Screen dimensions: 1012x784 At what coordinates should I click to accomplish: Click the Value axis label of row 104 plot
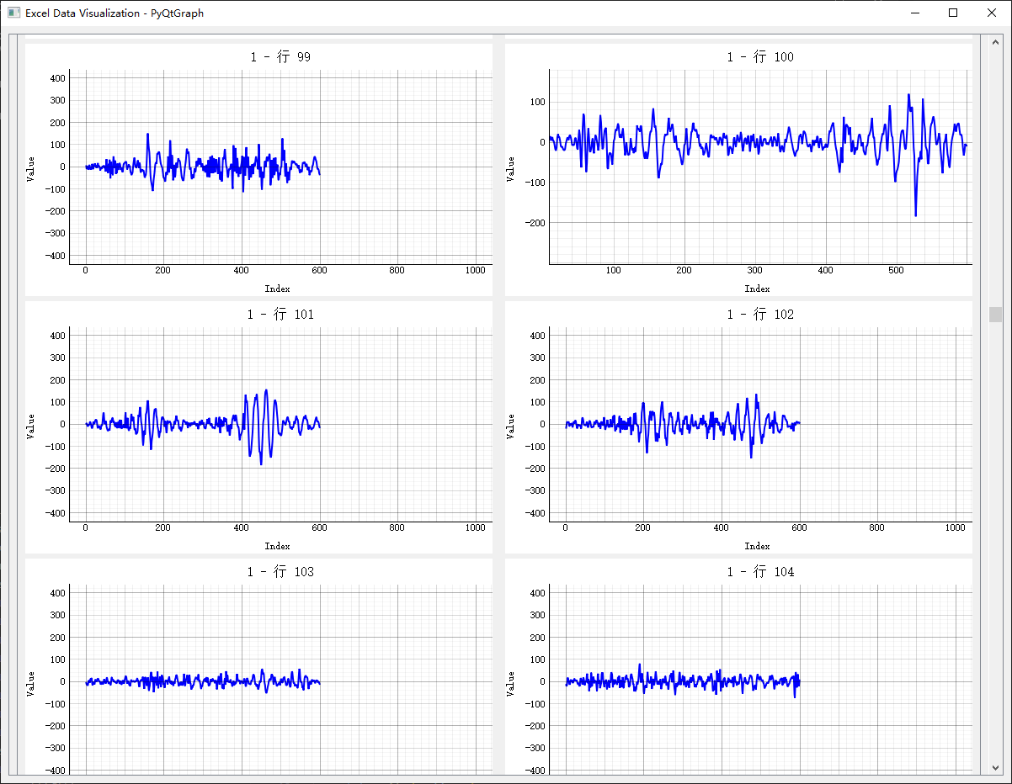pos(510,683)
